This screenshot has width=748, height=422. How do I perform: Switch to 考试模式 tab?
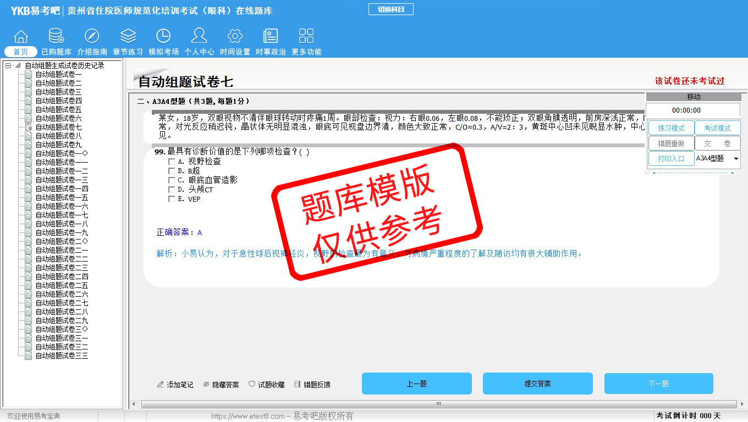[x=717, y=128]
